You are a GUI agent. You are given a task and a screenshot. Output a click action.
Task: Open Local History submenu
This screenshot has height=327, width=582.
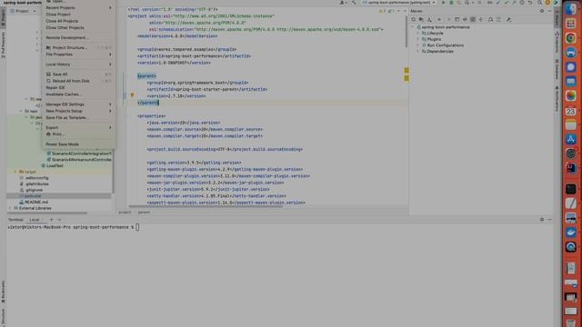point(78,64)
